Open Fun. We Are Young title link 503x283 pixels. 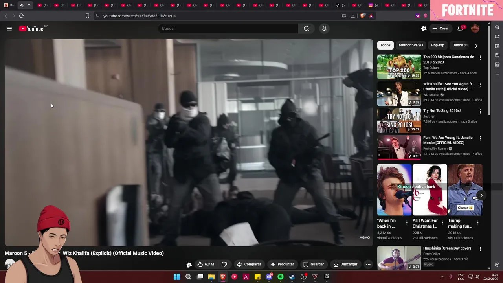coord(448,140)
